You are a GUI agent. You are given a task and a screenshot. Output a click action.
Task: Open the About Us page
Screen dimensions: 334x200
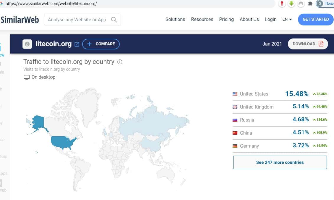pos(249,19)
